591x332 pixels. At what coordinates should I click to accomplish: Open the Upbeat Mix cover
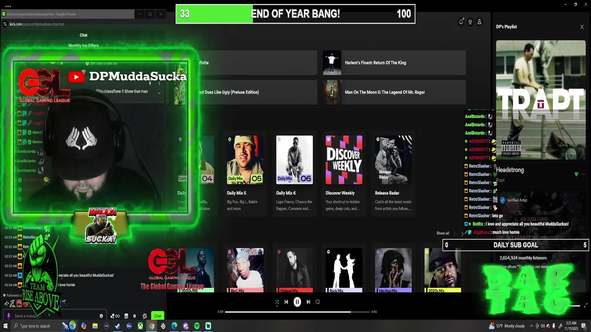[x=295, y=270]
